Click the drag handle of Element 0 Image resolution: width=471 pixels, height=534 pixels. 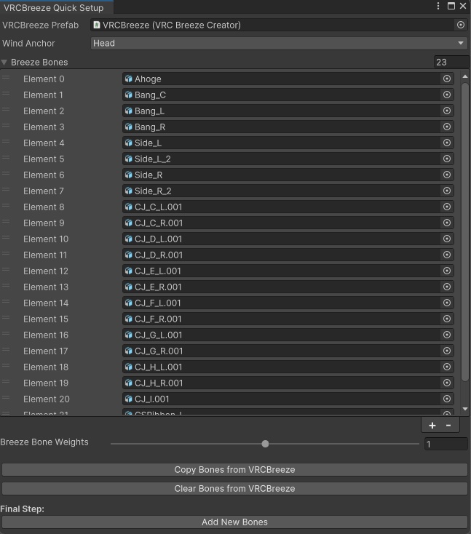click(6, 78)
